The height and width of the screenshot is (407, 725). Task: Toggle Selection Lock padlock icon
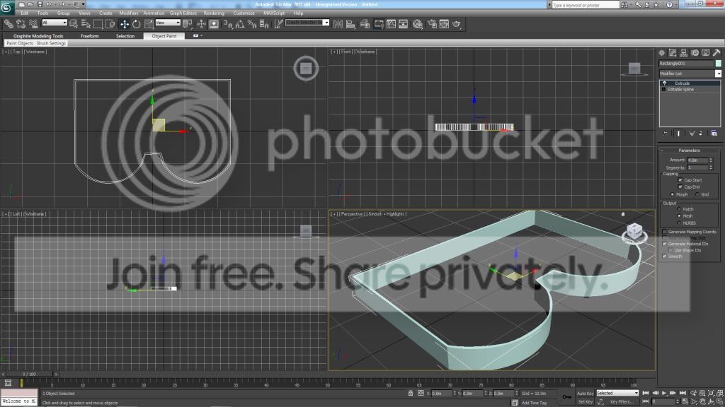[x=411, y=393]
